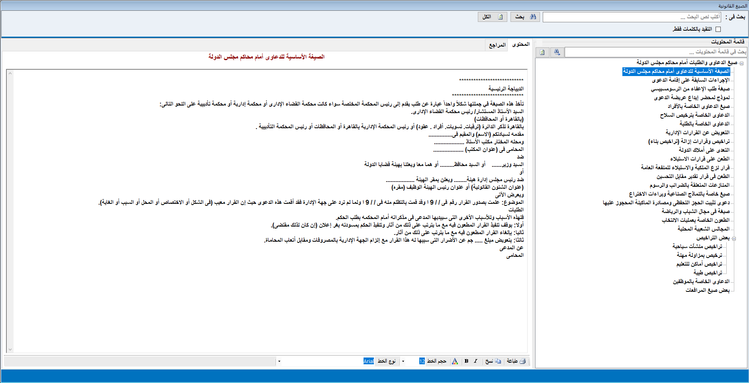The height and width of the screenshot is (383, 749).
Task: Click the print button 'طباعة'
Action: click(x=516, y=361)
